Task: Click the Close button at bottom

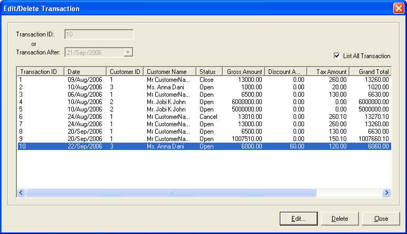Action: pos(381,219)
